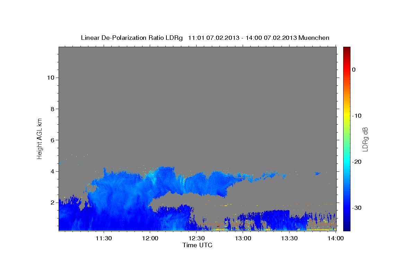
Task: Click the colorbar value '-30'
Action: [357, 208]
